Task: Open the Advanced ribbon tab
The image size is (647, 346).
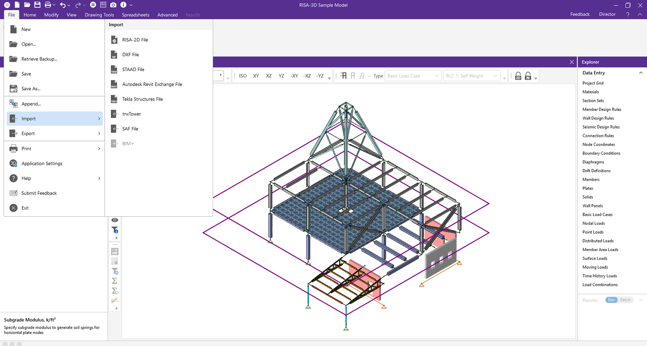Action: (167, 15)
